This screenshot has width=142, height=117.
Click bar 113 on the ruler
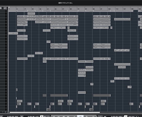117,9
